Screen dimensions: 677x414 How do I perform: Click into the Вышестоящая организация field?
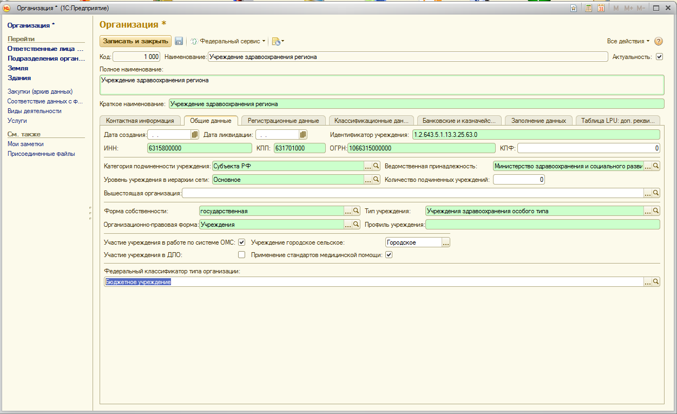pyautogui.click(x=411, y=193)
